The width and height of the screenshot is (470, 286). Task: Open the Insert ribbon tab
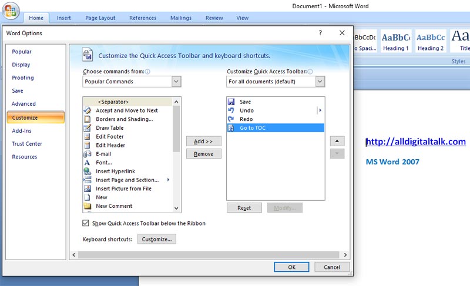click(x=64, y=18)
